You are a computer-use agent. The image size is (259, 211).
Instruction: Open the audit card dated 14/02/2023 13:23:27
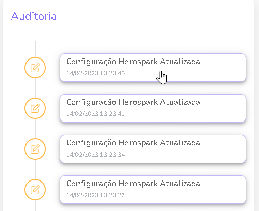[x=153, y=190]
